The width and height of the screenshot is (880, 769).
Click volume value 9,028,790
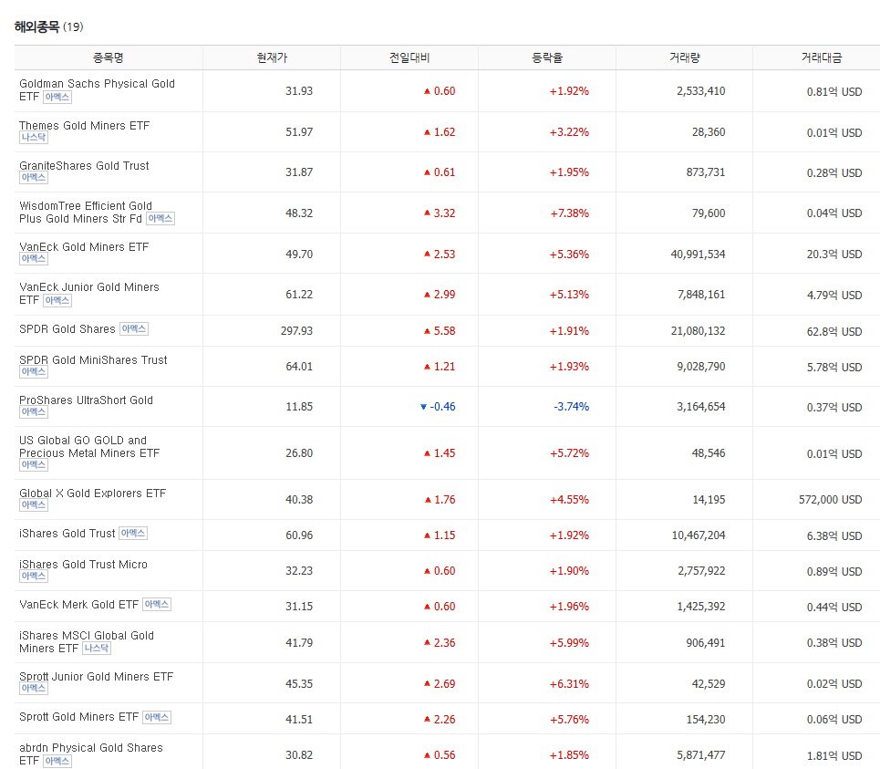701,366
